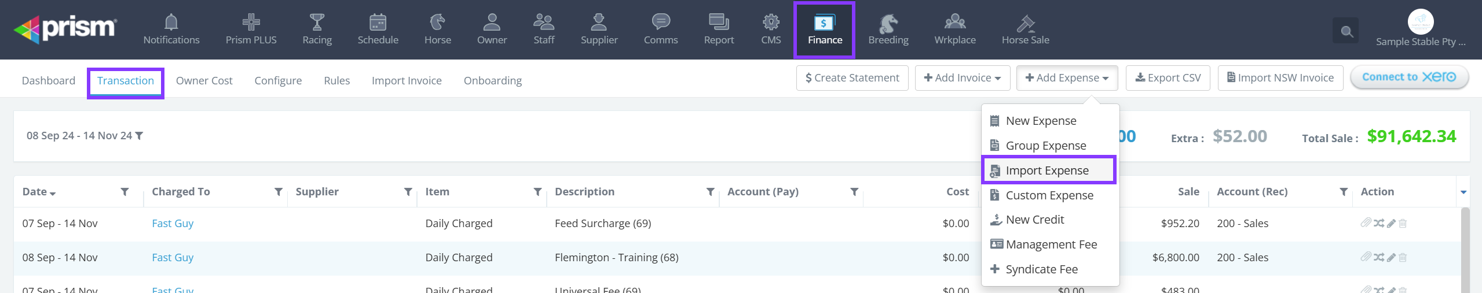The image size is (1482, 293).
Task: Click the Connect to Xero button
Action: 1408,77
